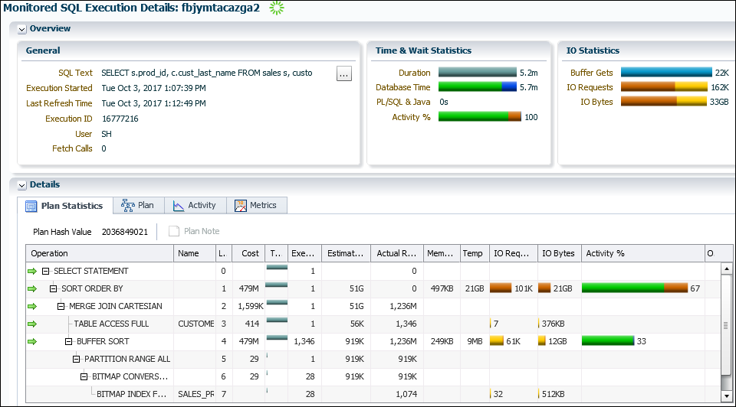Open full SQL text with ellipsis button
This screenshot has width=736, height=407.
click(x=343, y=73)
